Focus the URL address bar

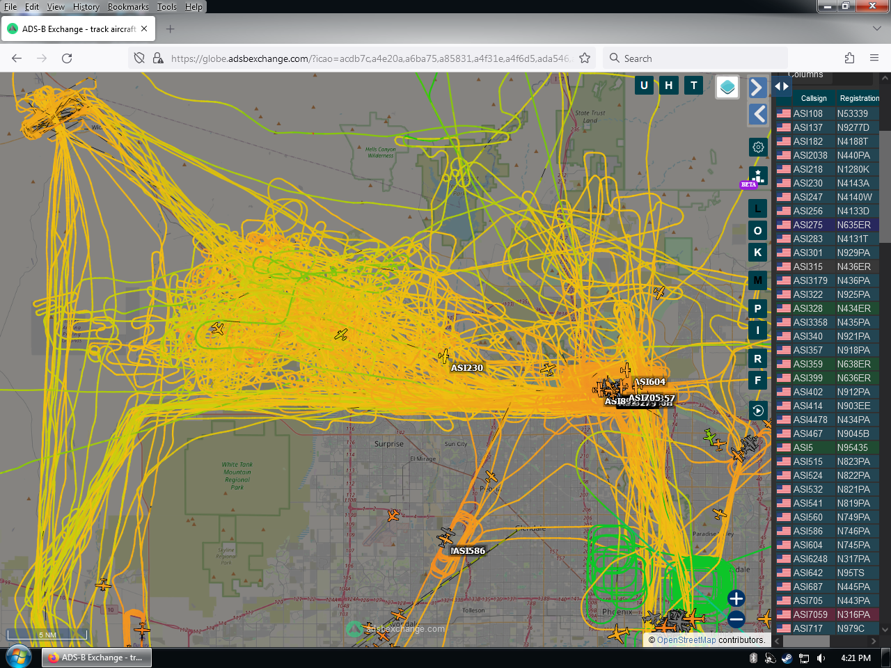370,58
